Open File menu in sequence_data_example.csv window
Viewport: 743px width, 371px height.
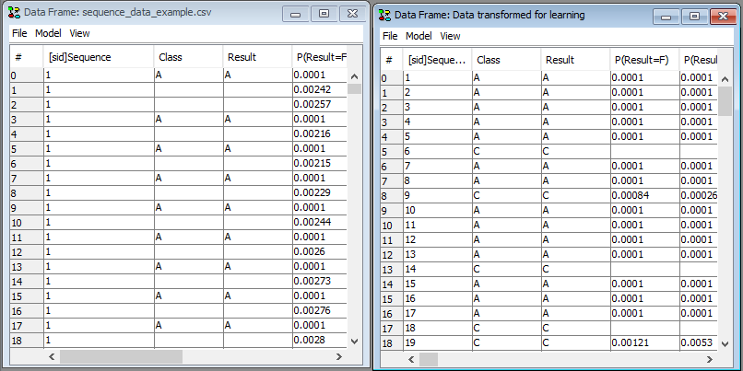tap(19, 33)
